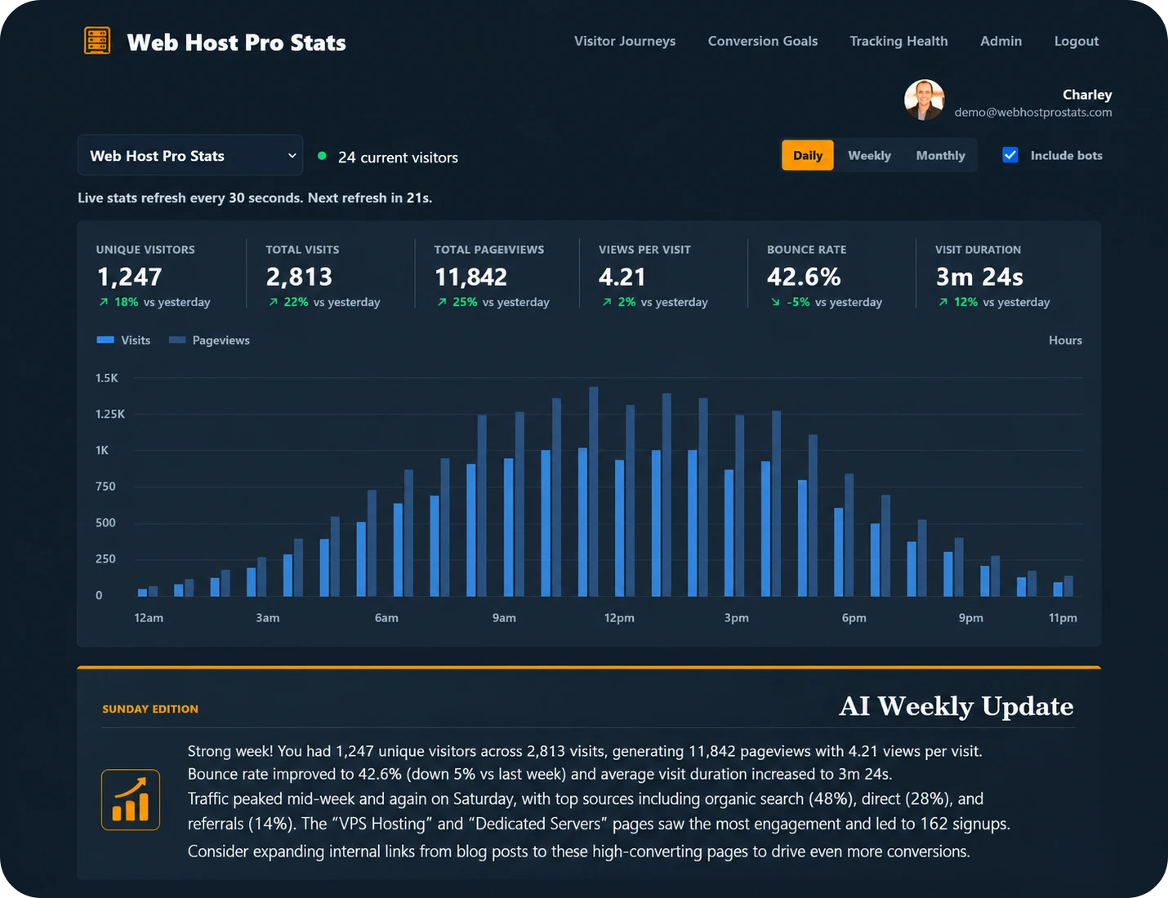The image size is (1168, 898).
Task: Click the 750 y-axis label
Action: coord(105,487)
